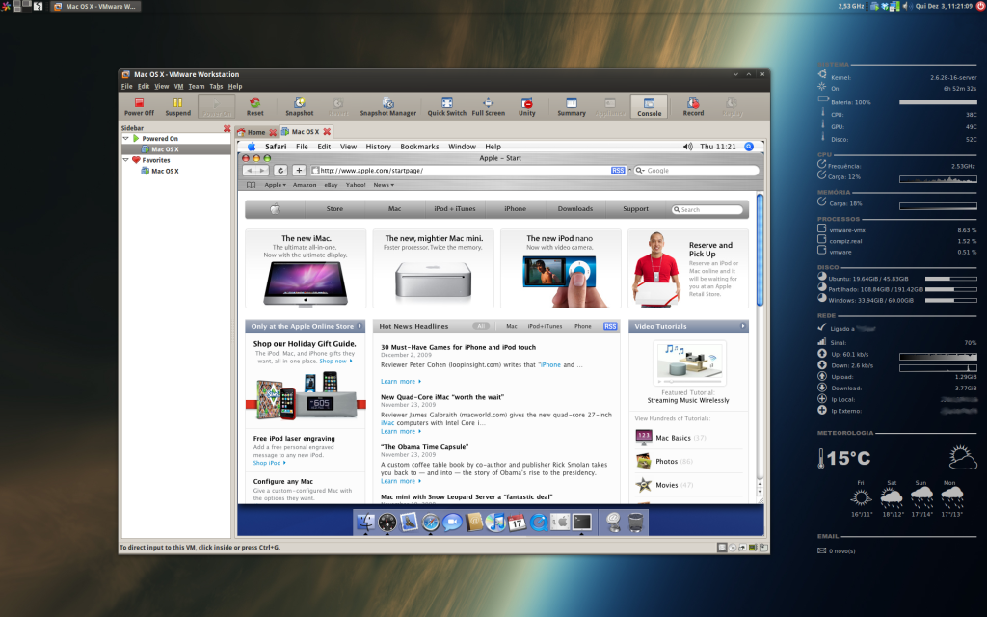
Task: Take a VM snapshot
Action: (x=299, y=106)
